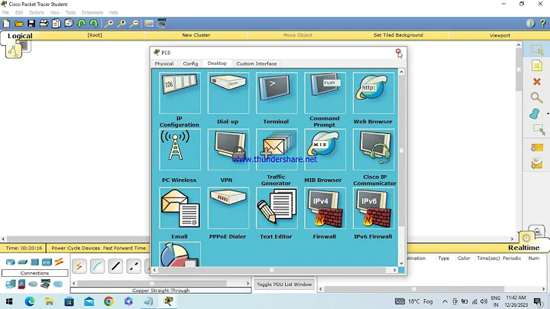550x309 pixels.
Task: Launch the Terminal app
Action: point(277,93)
